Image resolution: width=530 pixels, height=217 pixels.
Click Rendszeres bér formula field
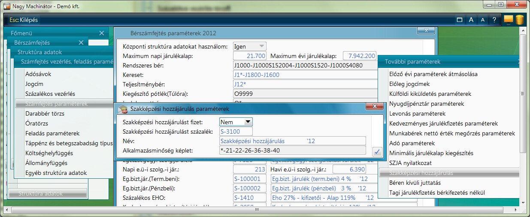[x=305, y=66]
